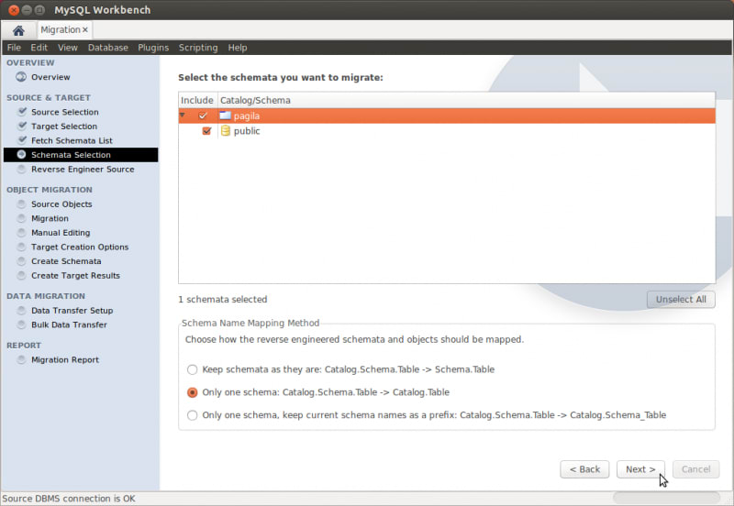Screen dimensions: 734x506
Task: Click the Target Selection label
Action: 64,126
